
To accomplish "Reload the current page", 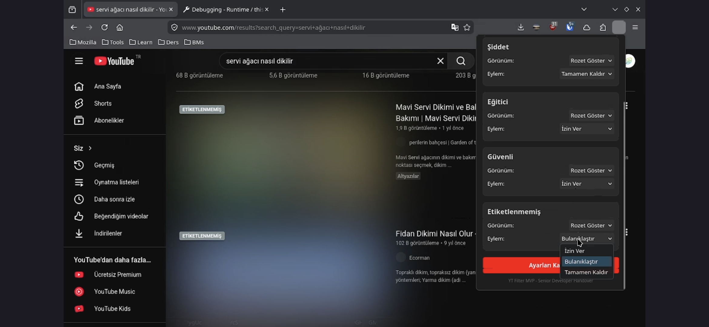I will tap(105, 27).
